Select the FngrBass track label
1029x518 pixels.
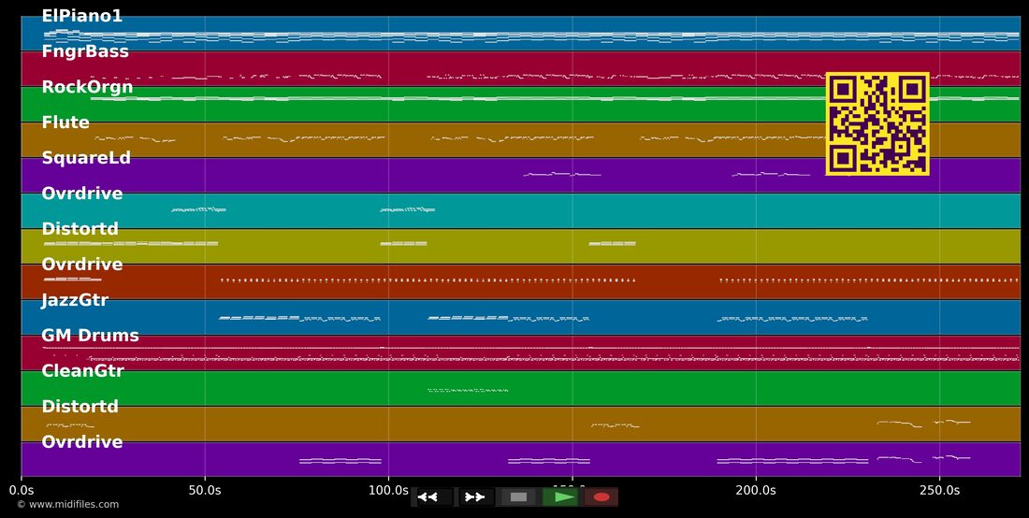85,51
